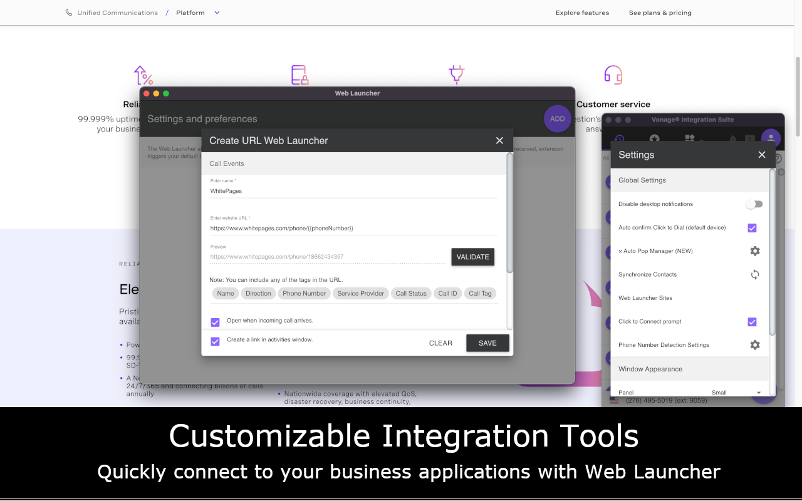Uncheck Open when incoming call arrives
Image resolution: width=802 pixels, height=501 pixels.
tap(215, 322)
